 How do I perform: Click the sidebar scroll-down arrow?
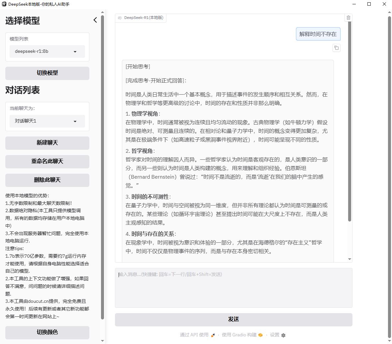tap(102, 341)
